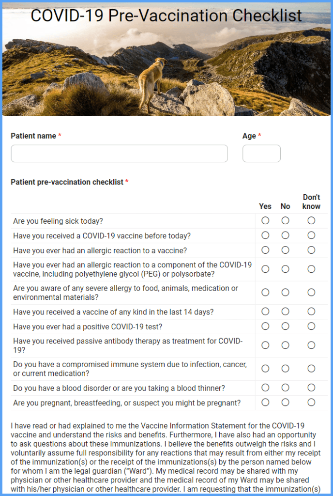Select Yes for received COVID-19 vaccine before today
Viewport: 333px width, 496px height.
tap(265, 235)
